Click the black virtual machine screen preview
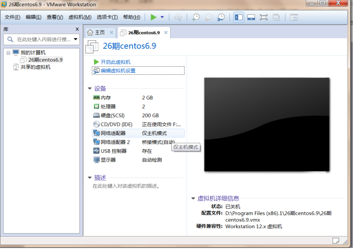The image size is (358, 251). (267, 124)
